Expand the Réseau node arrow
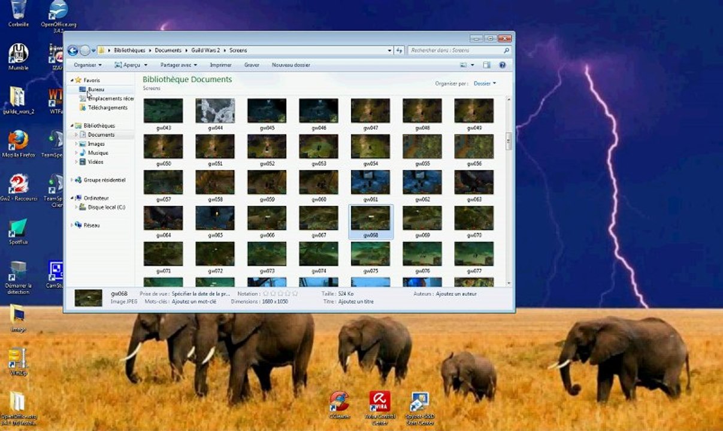Screen dimensions: 723x431 pos(71,225)
